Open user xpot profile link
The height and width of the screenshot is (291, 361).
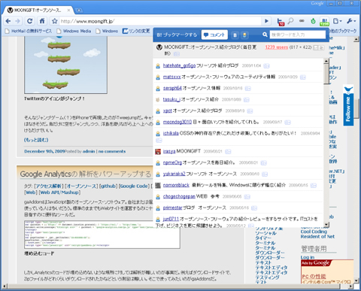[x=168, y=111]
